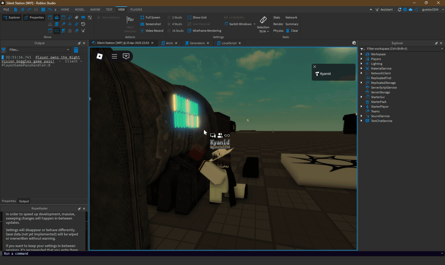Image resolution: width=445 pixels, height=265 pixels.
Task: Open the sparkle icon in Show group
Action: (83, 31)
